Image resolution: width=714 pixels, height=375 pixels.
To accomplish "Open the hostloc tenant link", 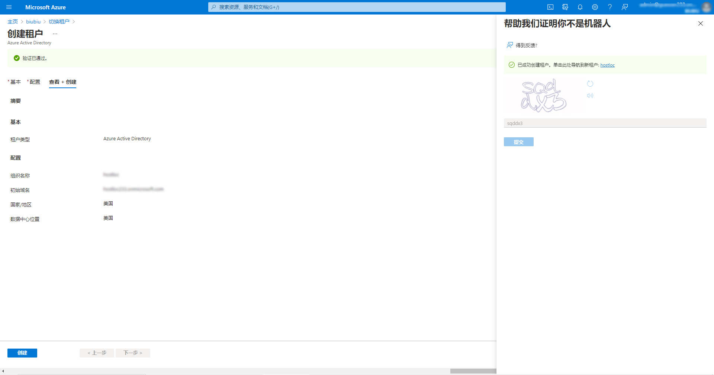I will coord(607,65).
